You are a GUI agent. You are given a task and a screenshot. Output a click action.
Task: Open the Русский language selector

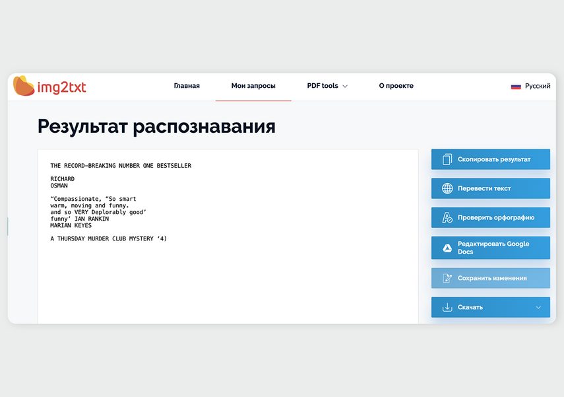pos(538,86)
